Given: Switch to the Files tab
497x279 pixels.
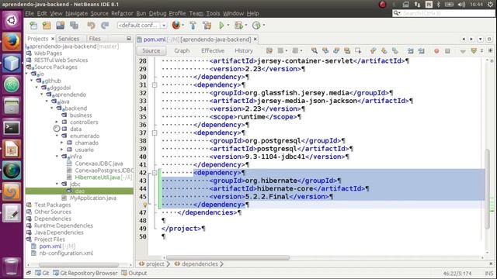Looking at the screenshot, I should coord(95,39).
